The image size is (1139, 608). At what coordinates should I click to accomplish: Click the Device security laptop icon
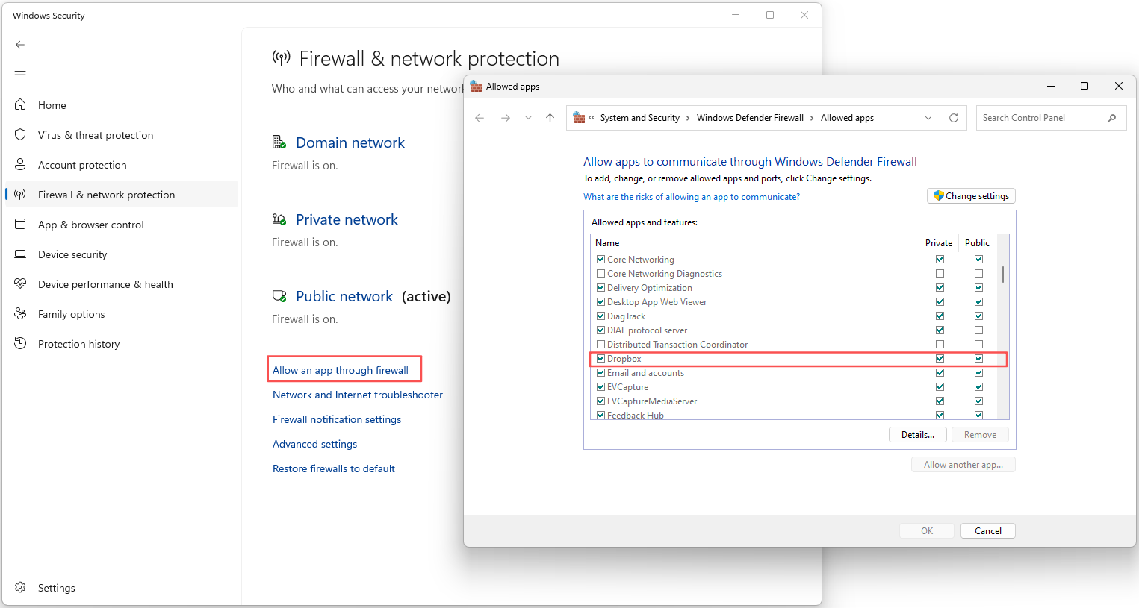pos(20,254)
